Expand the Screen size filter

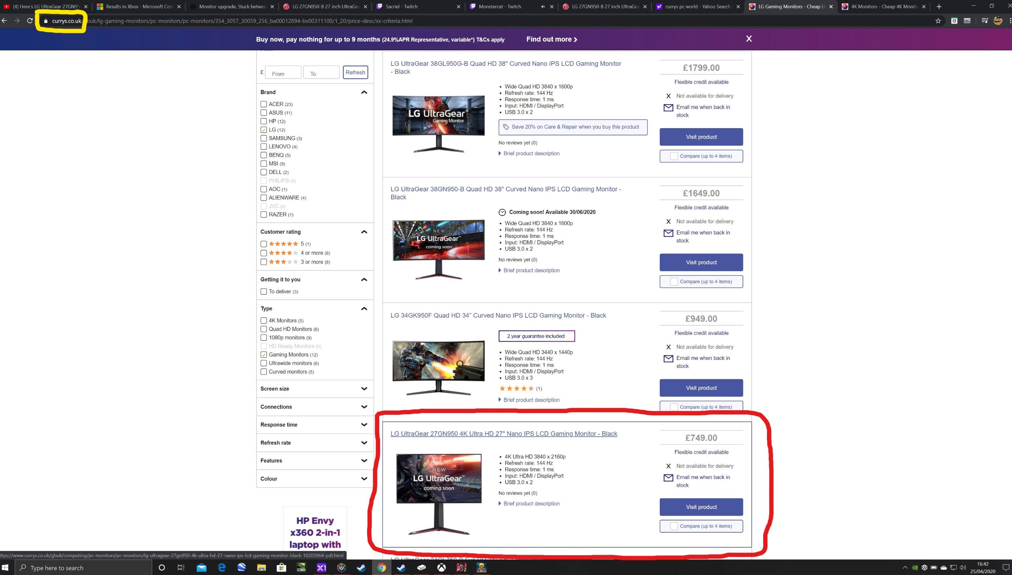click(x=364, y=389)
